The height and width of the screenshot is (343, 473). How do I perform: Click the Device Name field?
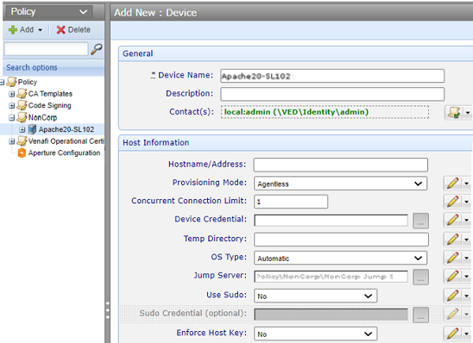coord(332,76)
